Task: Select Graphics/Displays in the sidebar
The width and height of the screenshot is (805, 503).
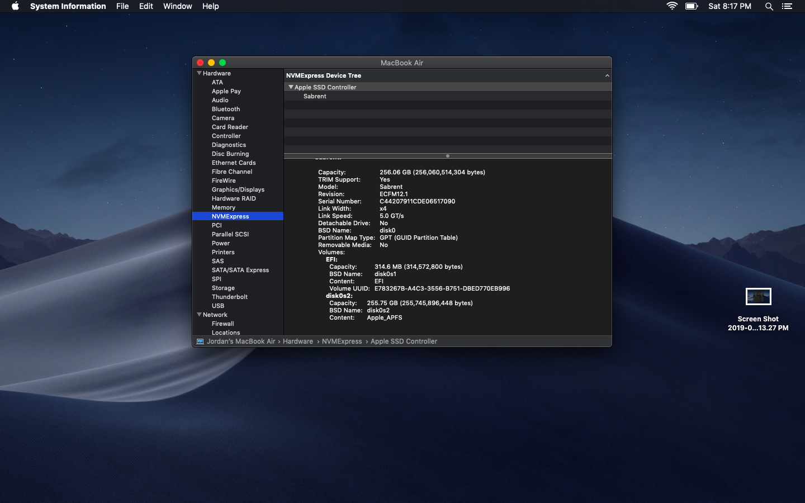Action: coord(238,189)
